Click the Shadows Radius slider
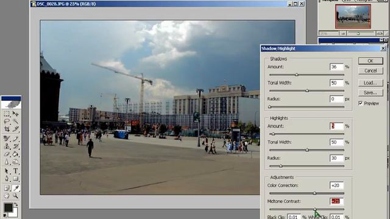 pos(307,107)
